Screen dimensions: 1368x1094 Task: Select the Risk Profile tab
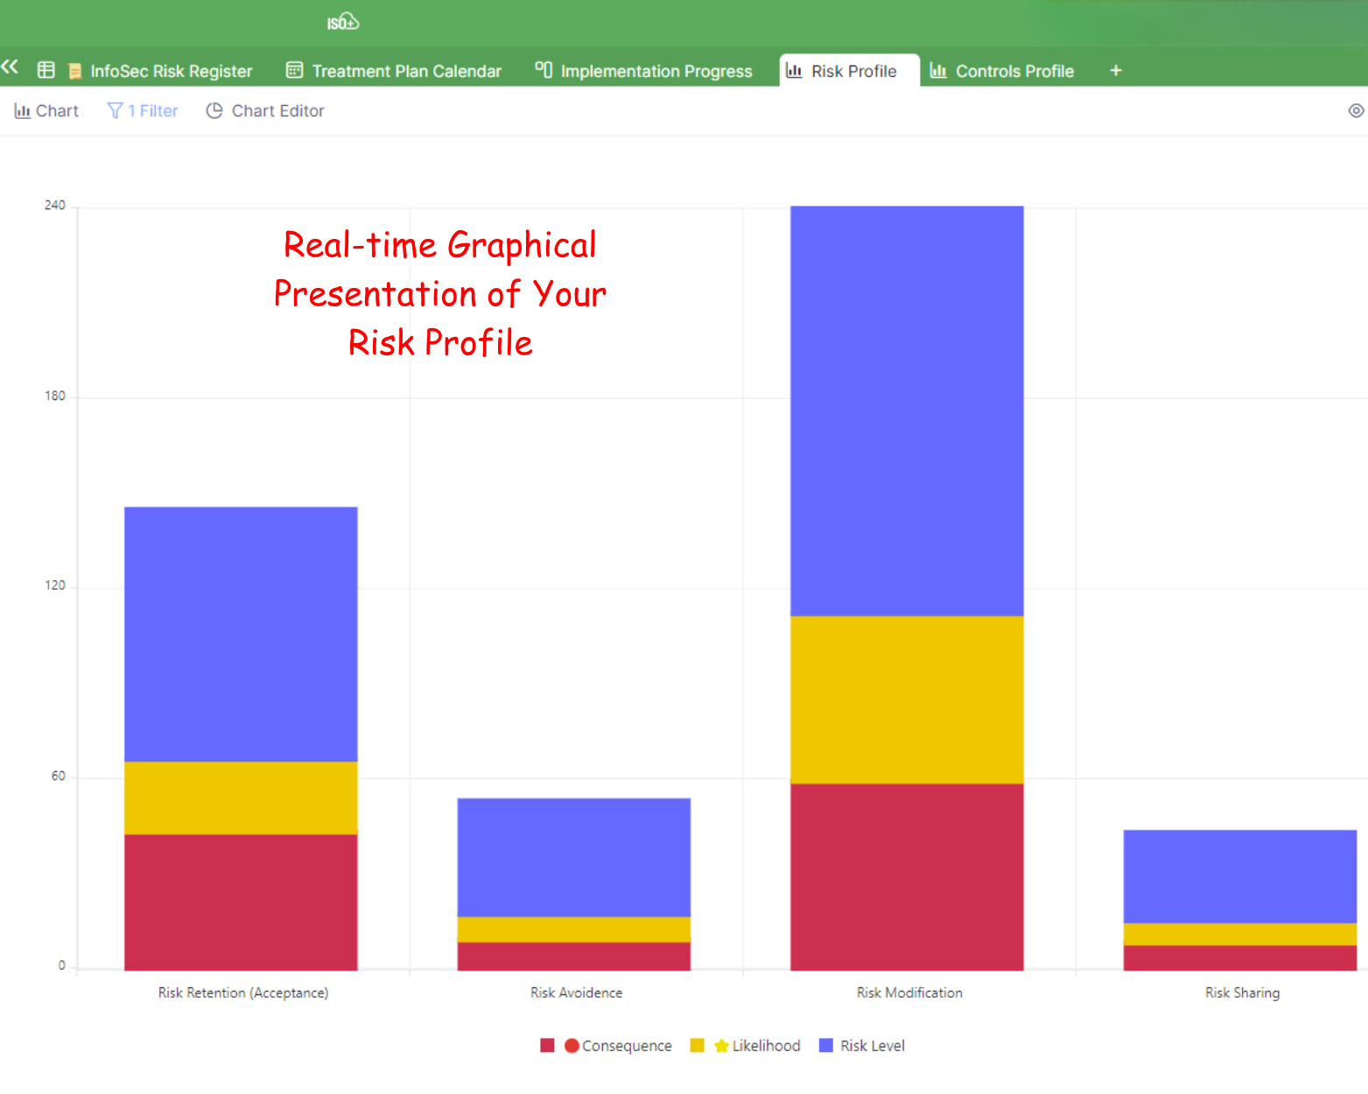pyautogui.click(x=852, y=71)
